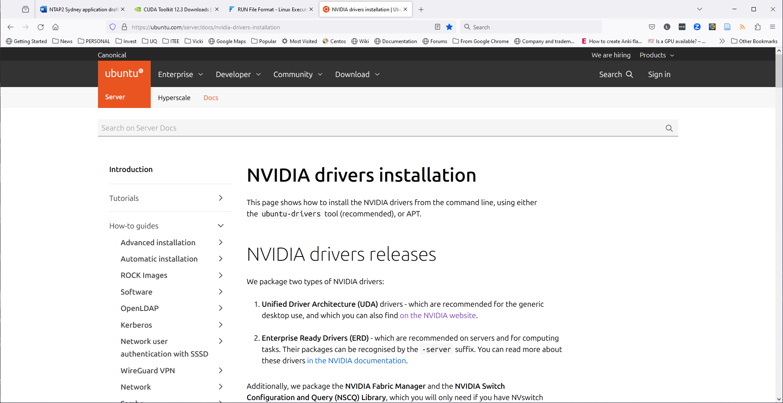Expand the Tutorials section
Viewport: 783px width, 403px height.
click(x=221, y=198)
